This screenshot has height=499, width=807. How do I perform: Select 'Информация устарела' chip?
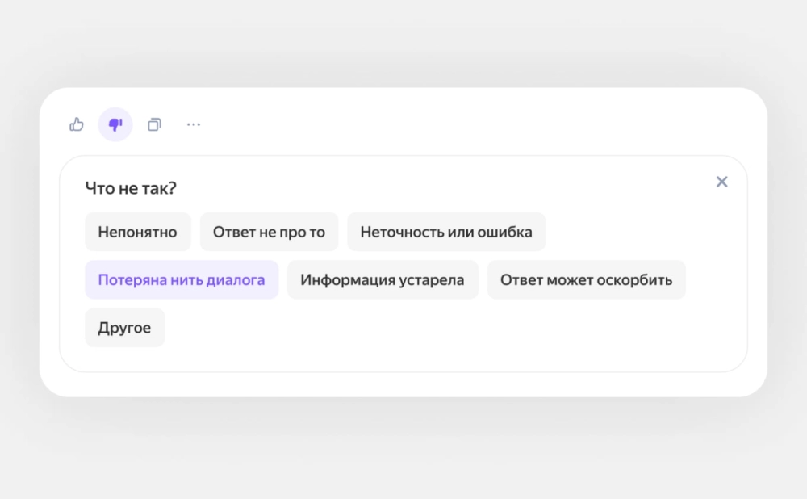point(383,280)
